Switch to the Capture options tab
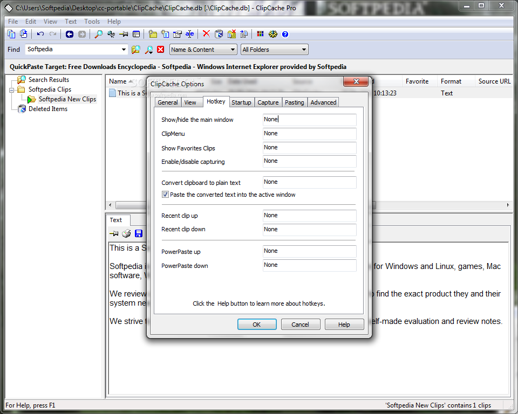This screenshot has height=414, width=518. [x=268, y=102]
